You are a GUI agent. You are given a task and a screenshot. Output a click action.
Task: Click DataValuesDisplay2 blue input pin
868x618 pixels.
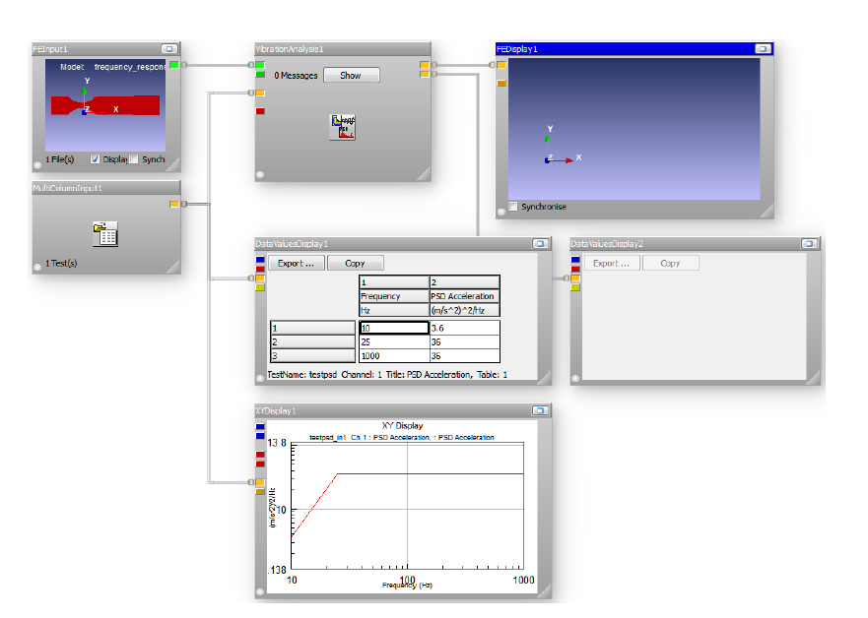pyautogui.click(x=575, y=260)
